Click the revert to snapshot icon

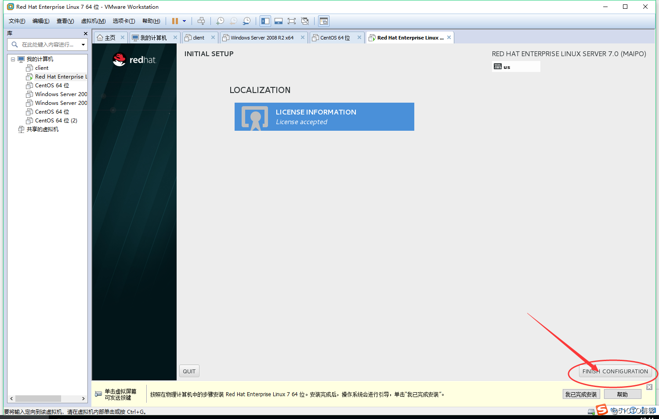pyautogui.click(x=234, y=21)
